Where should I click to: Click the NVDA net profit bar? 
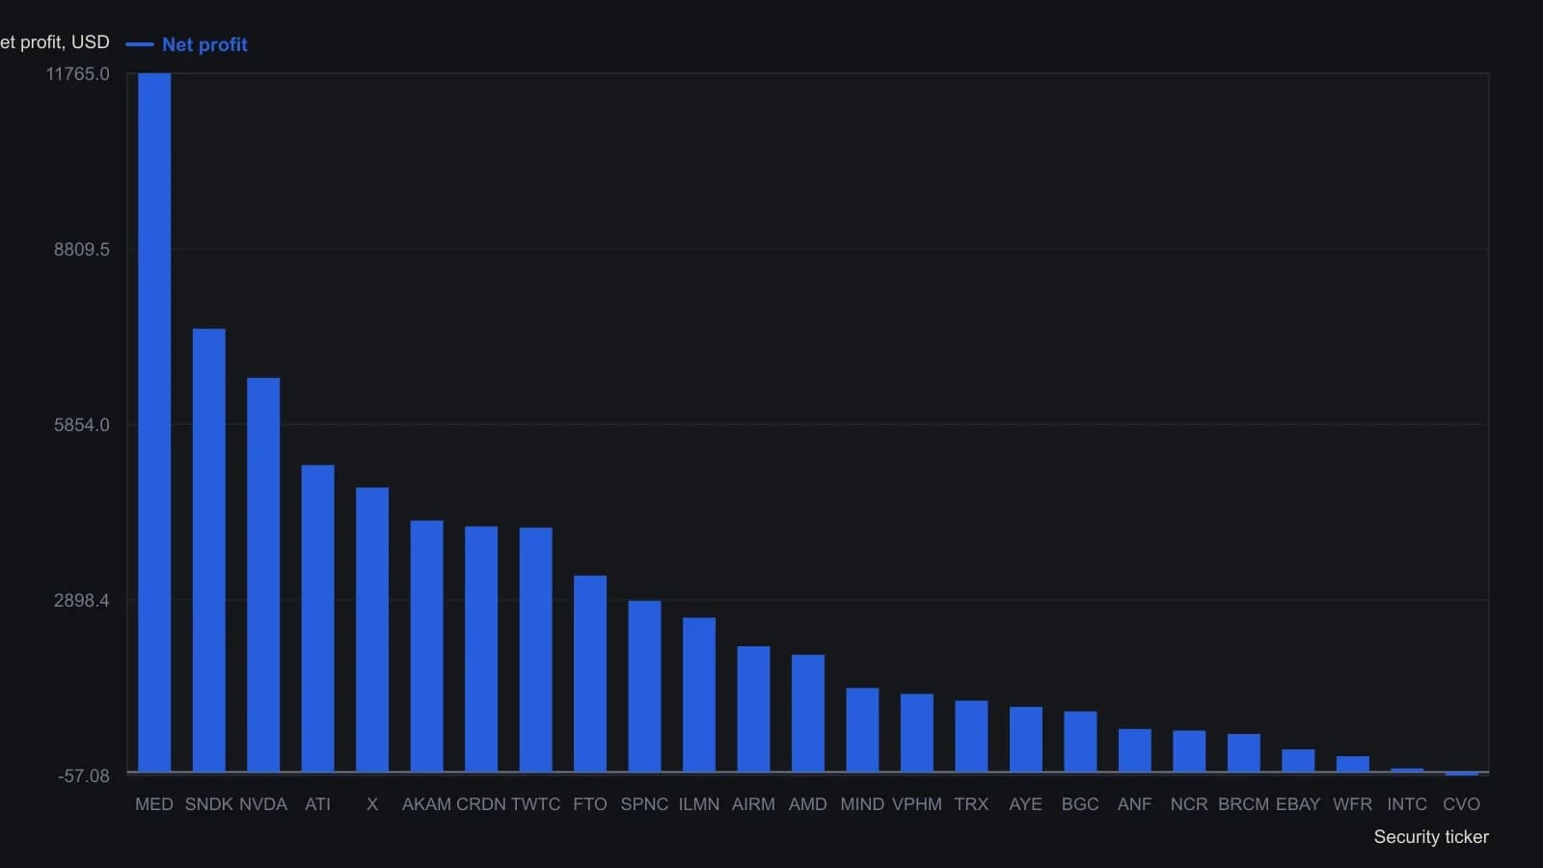coord(263,575)
